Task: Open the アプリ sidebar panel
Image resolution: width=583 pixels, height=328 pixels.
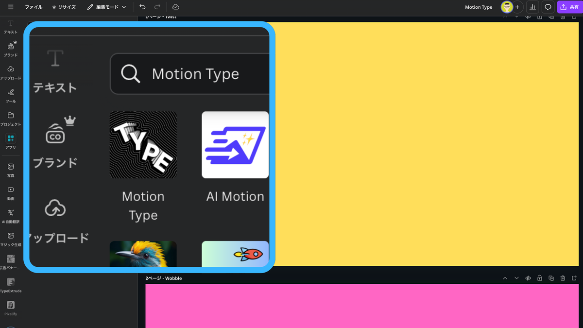Action: pos(11,142)
